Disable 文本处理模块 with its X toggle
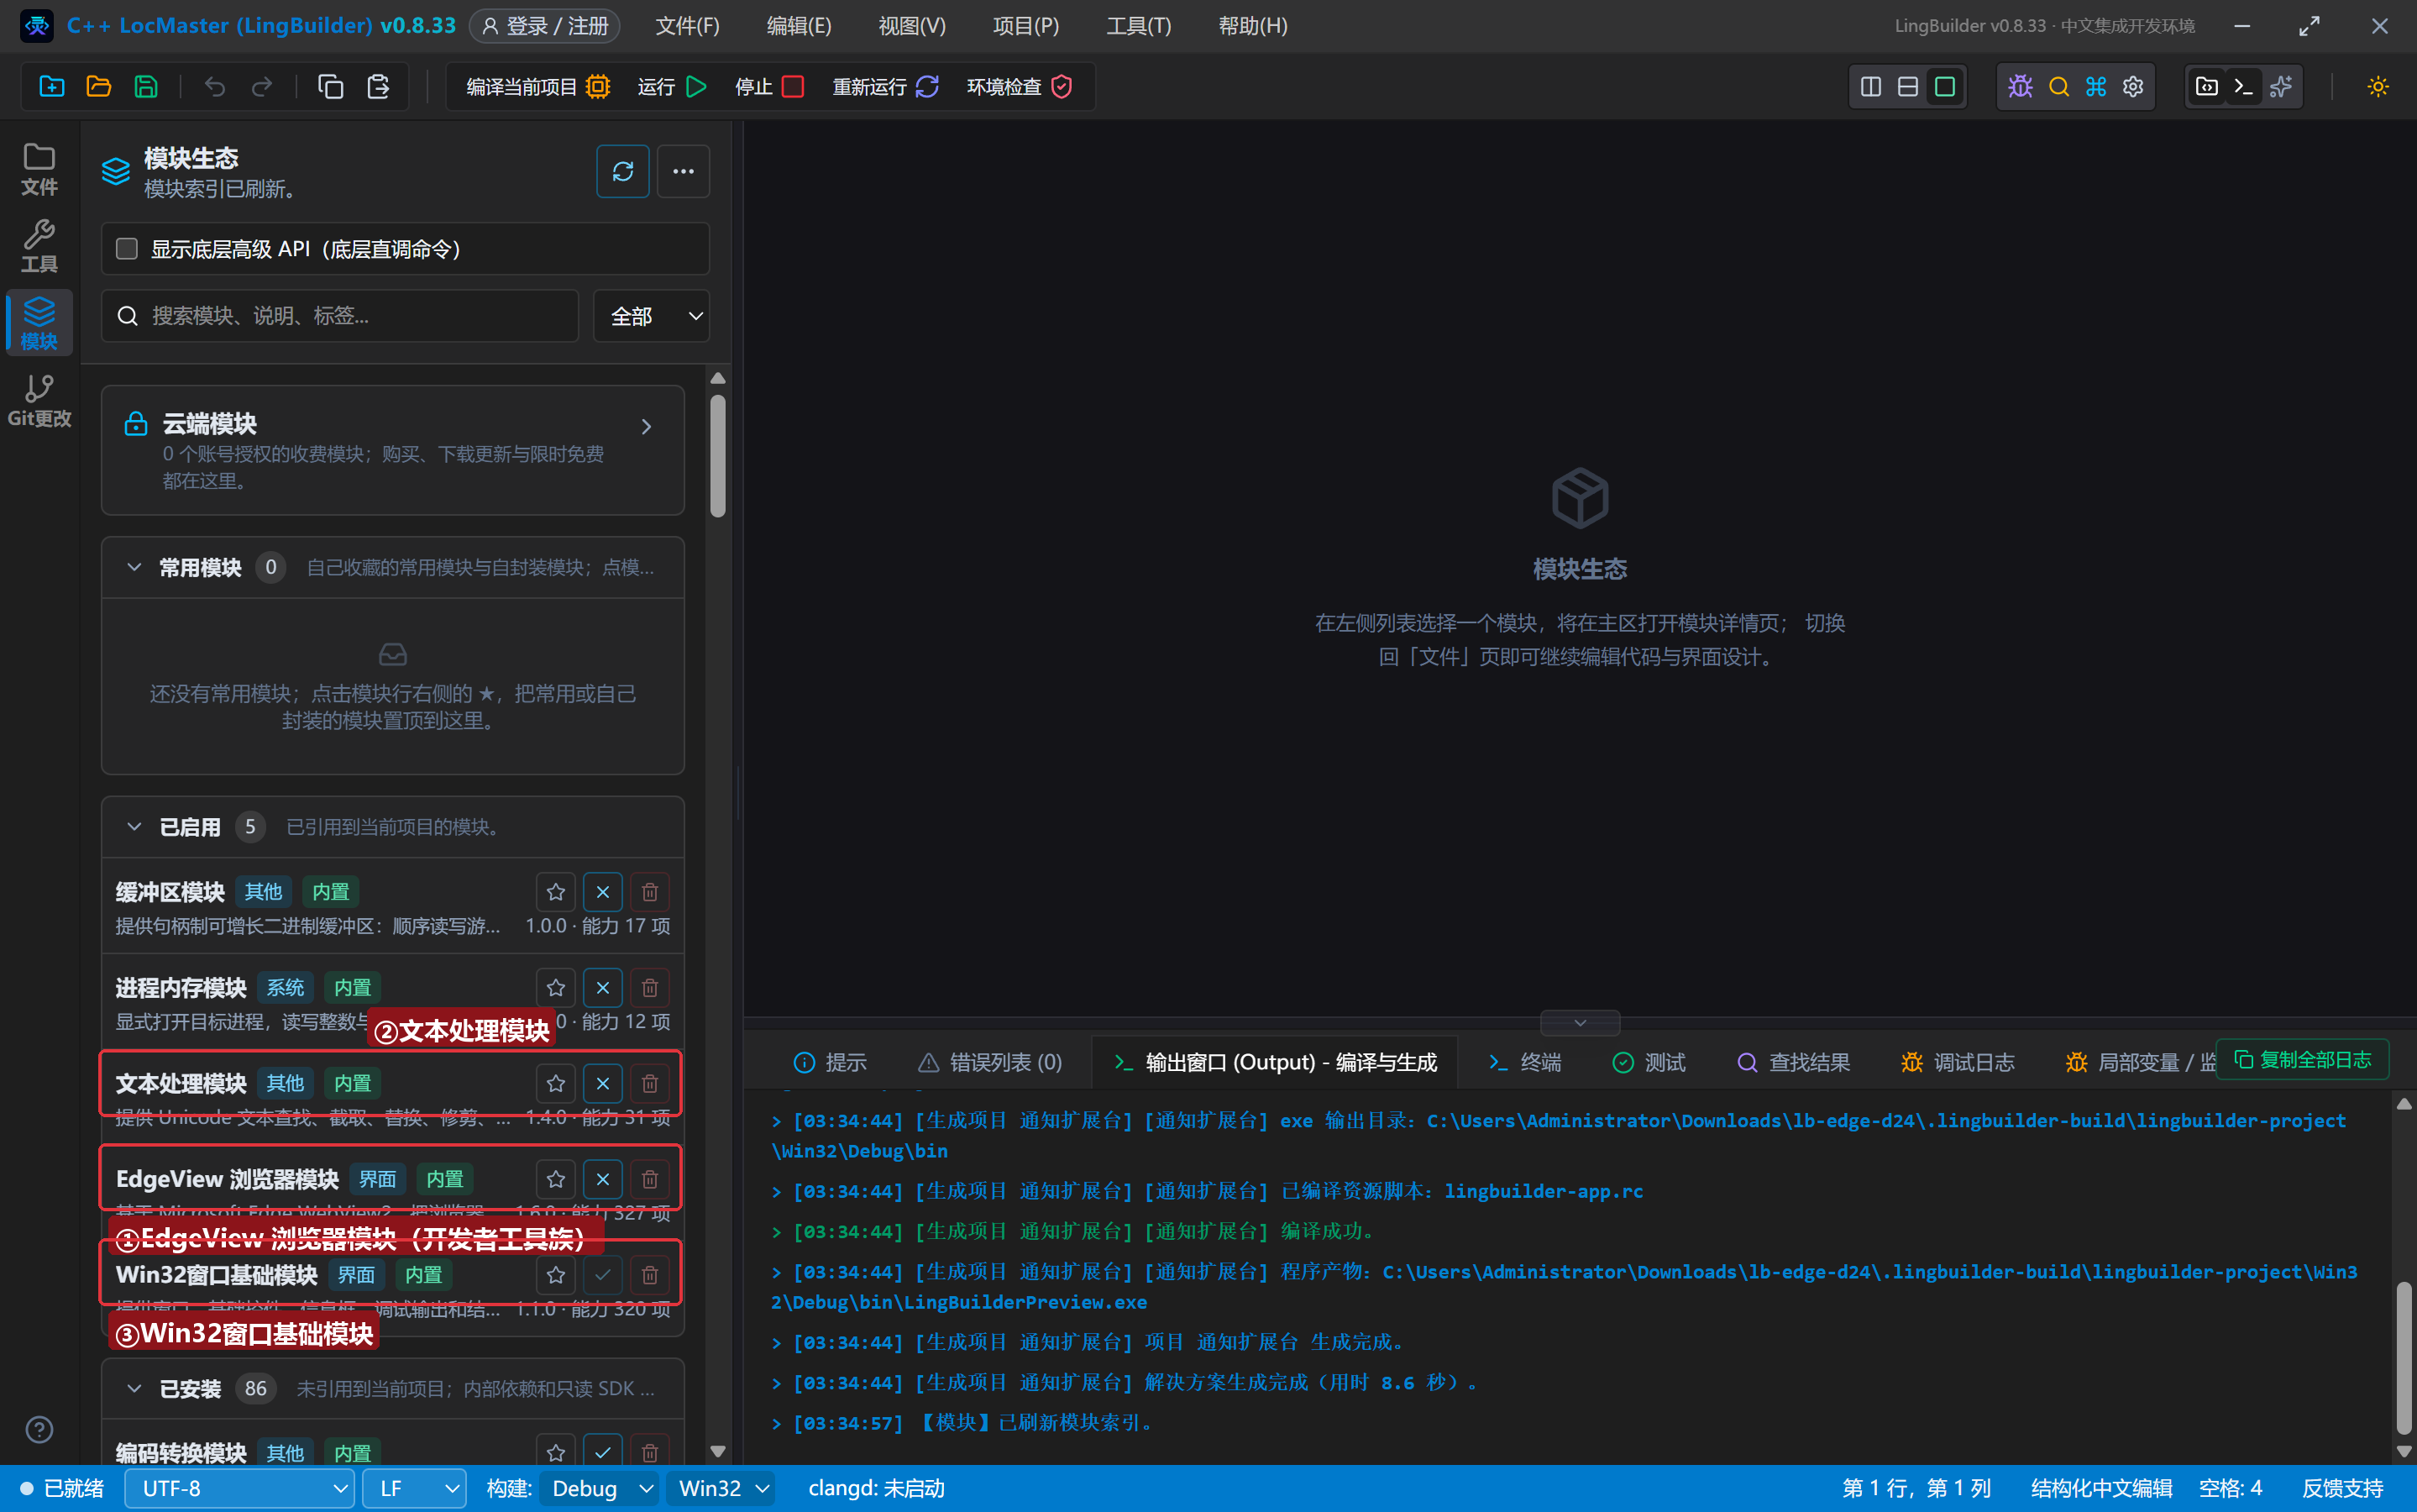 pyautogui.click(x=603, y=1083)
